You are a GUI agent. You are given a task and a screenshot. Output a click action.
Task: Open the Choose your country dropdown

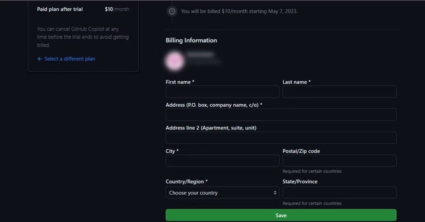(x=222, y=193)
